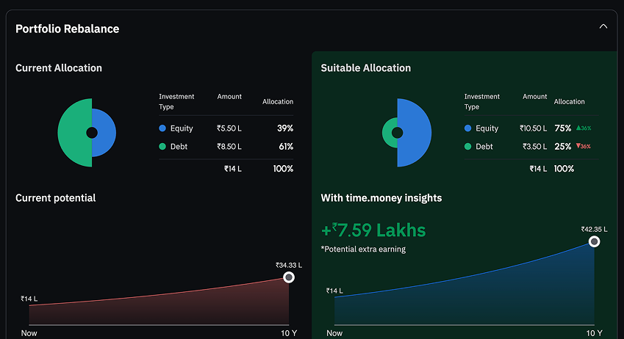624x339 pixels.
Task: Click green Debt dot in Current Allocation
Action: coord(162,146)
